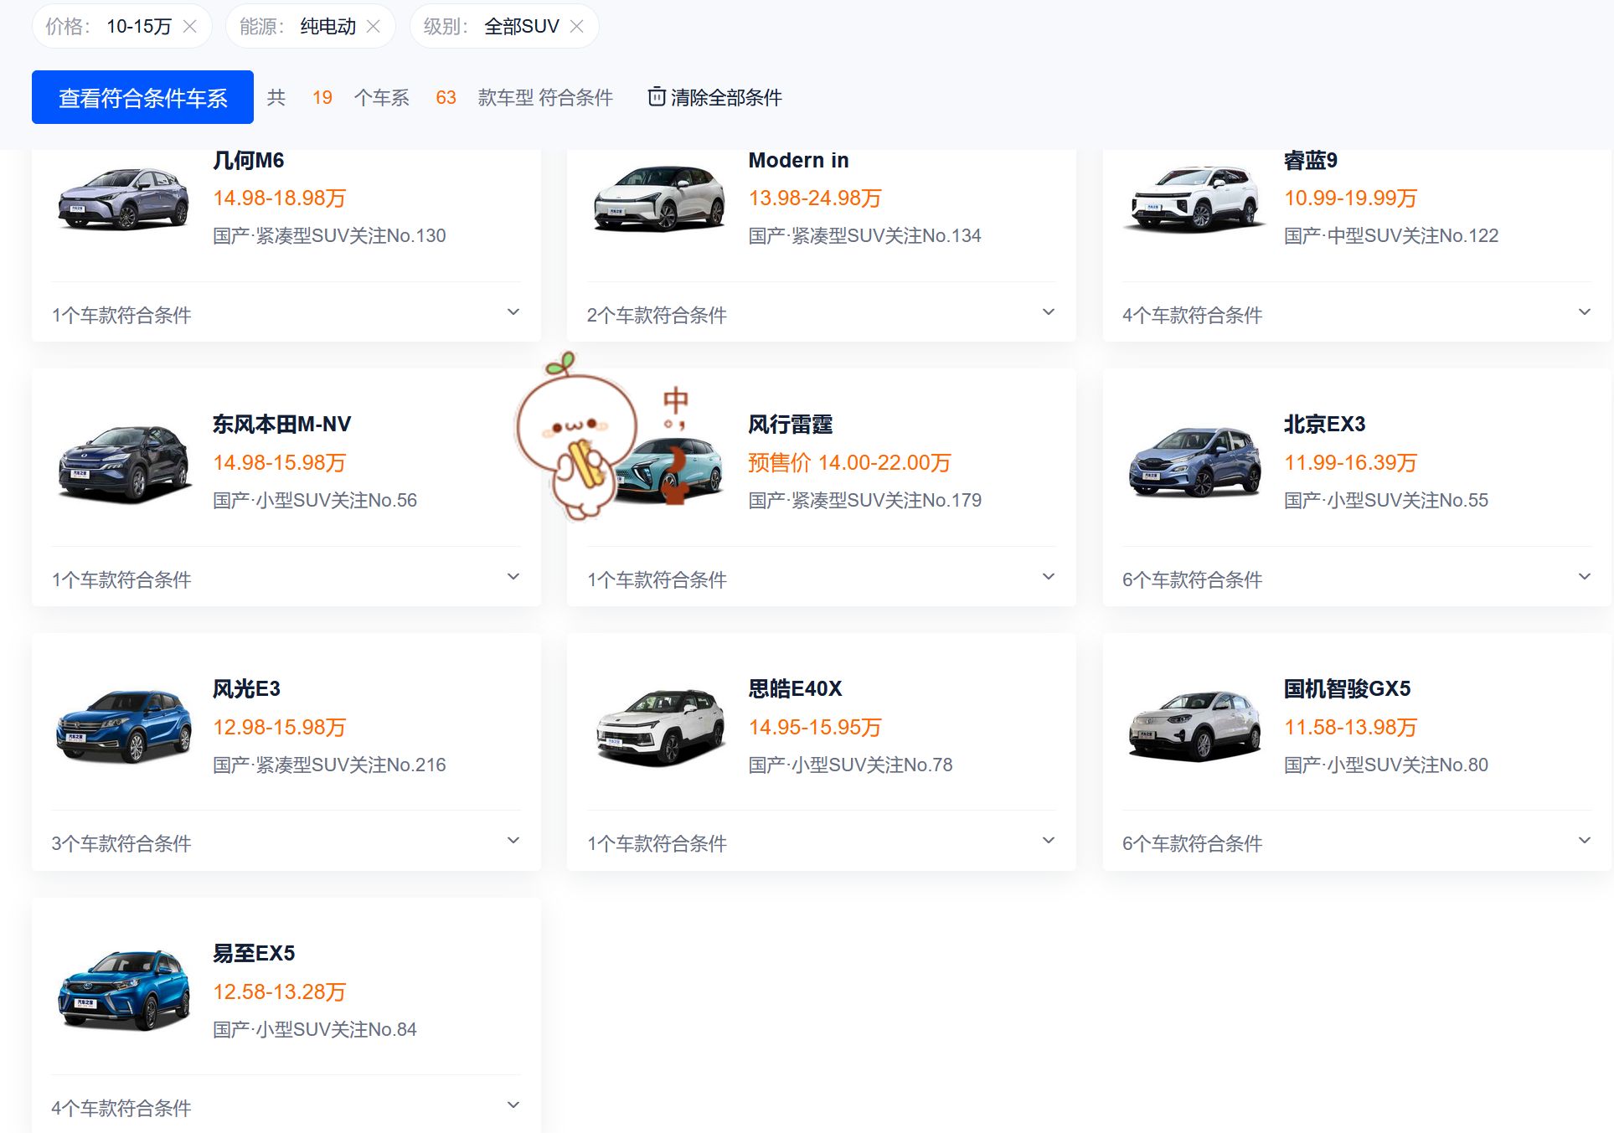Click the 查看符合条件车系 button
The height and width of the screenshot is (1133, 1614).
pyautogui.click(x=142, y=96)
